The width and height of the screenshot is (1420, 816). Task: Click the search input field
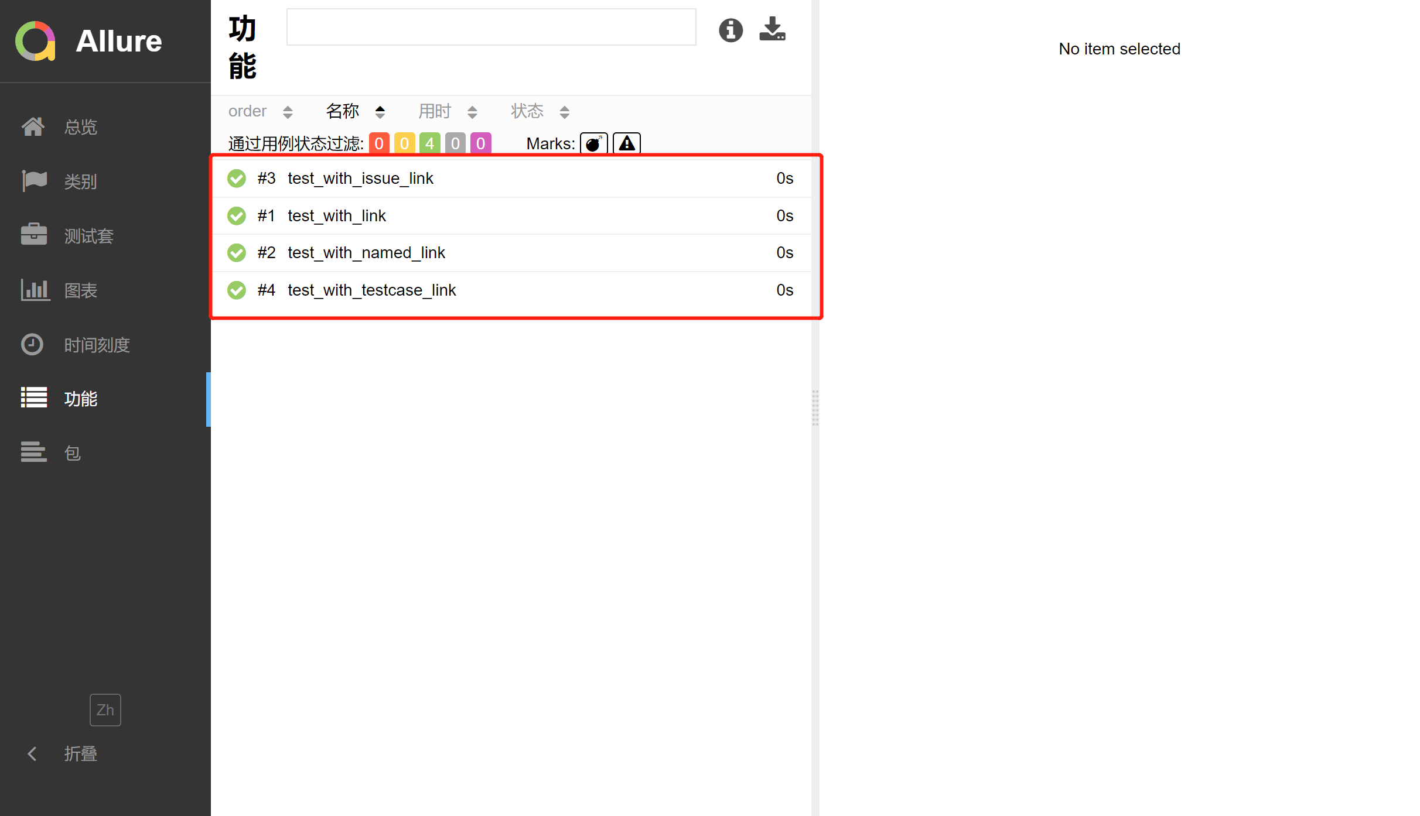pyautogui.click(x=491, y=27)
